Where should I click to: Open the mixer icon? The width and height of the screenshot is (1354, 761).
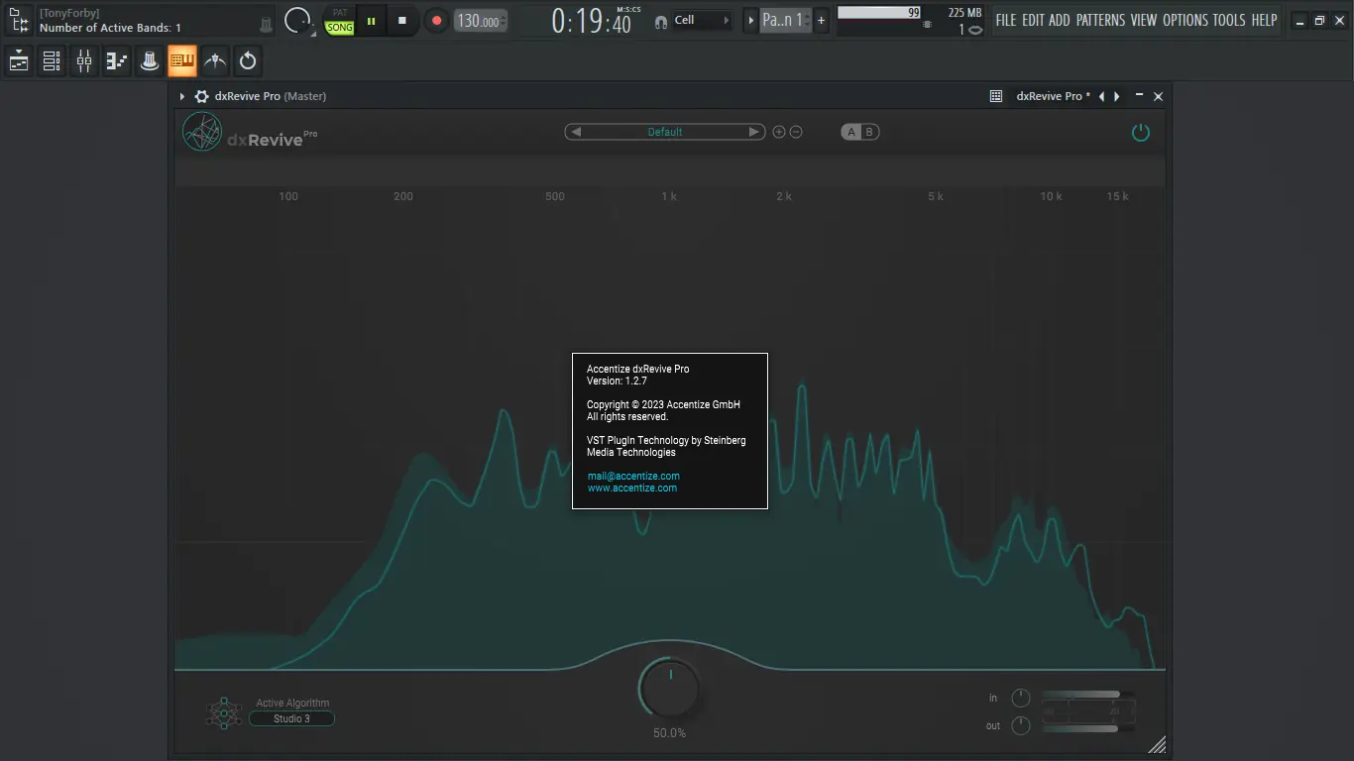(x=84, y=61)
